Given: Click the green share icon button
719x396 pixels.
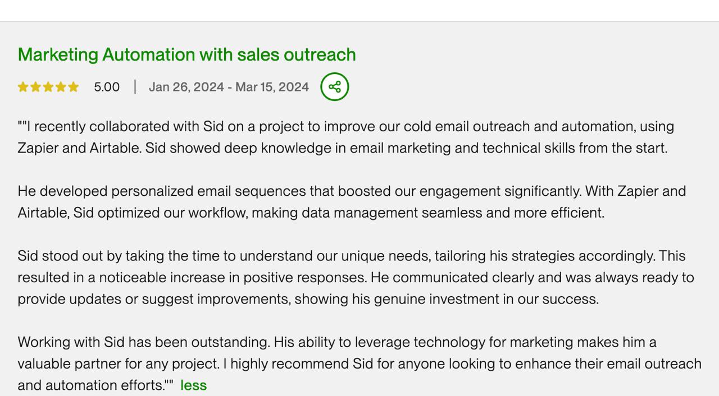Looking at the screenshot, I should [x=335, y=87].
